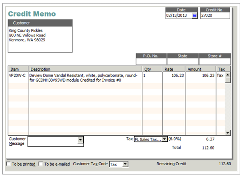Image resolution: width=245 pixels, height=178 pixels.
Task: Select the VP20W-C item cell
Action: pos(18,77)
